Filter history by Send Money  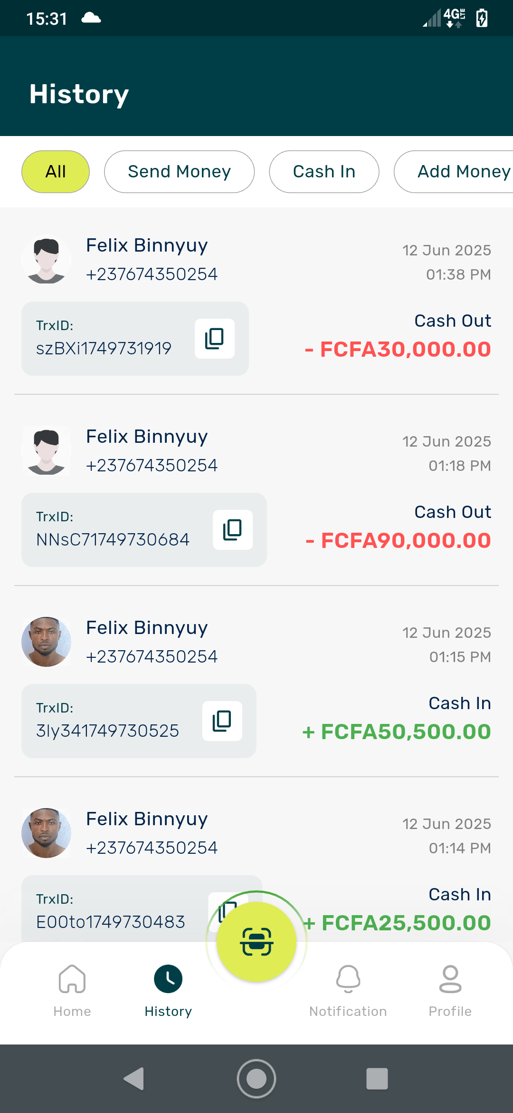coord(180,172)
